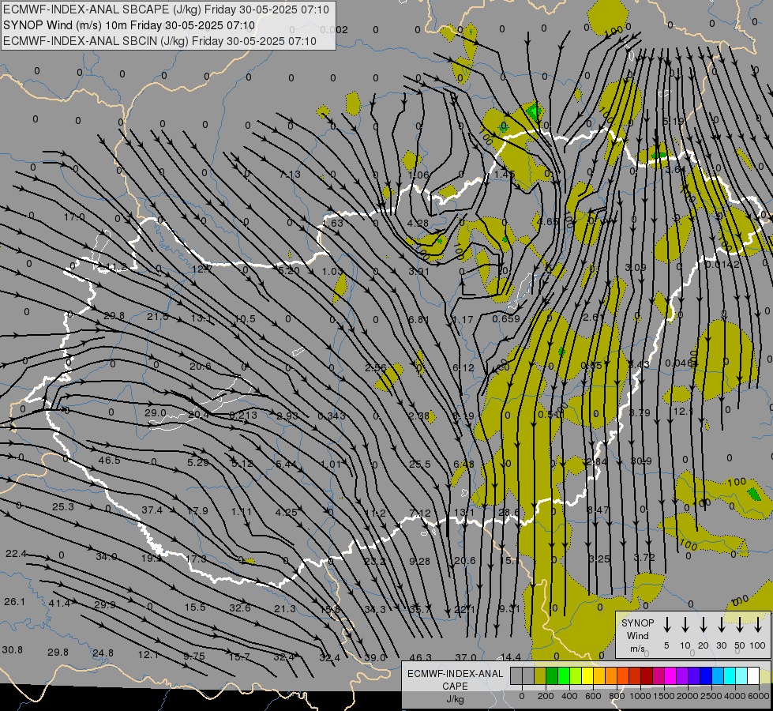773x711 pixels.
Task: Select the SYNOP Wind 10m title line
Action: coord(129,25)
